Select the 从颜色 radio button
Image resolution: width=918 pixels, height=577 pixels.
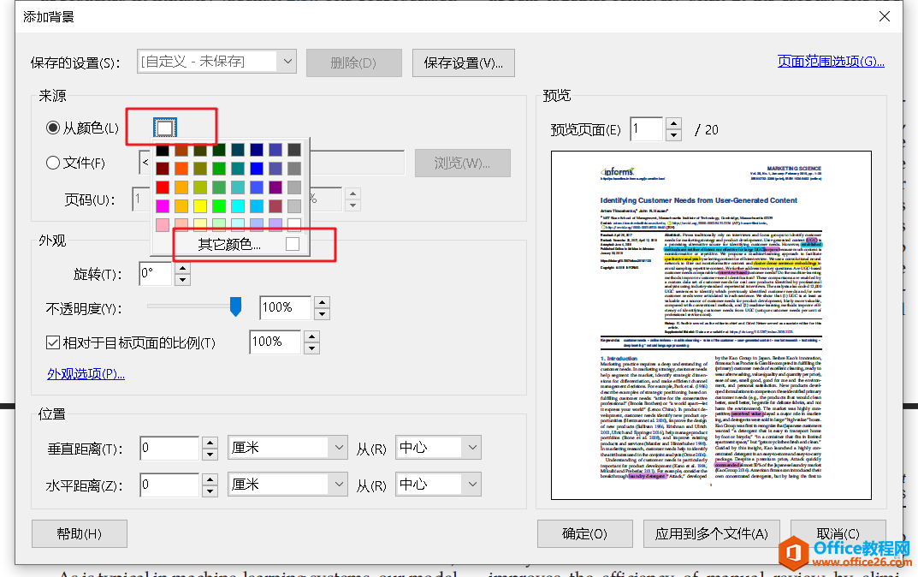(54, 128)
